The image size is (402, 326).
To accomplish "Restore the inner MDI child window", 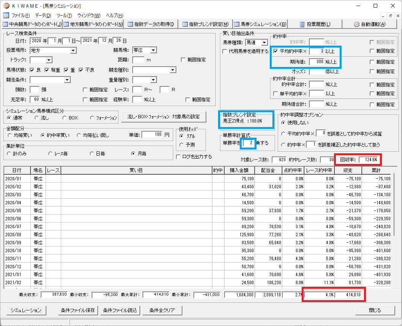I will 391,16.
